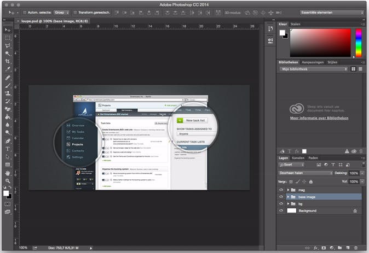
Task: Select the Crop tool
Action: [8, 62]
